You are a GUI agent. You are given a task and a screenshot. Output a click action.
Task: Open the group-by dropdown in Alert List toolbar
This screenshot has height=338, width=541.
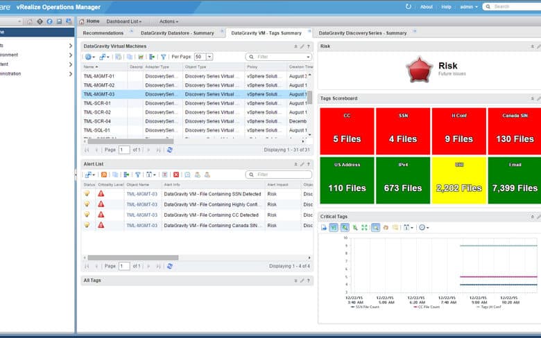(x=151, y=175)
